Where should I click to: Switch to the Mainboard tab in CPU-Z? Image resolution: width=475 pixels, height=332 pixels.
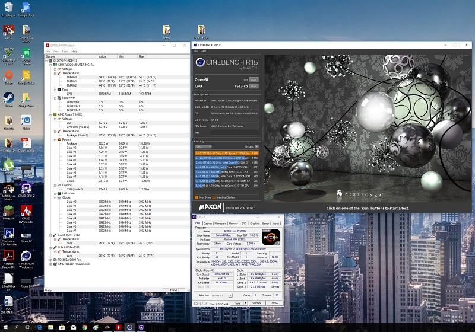[220, 223]
